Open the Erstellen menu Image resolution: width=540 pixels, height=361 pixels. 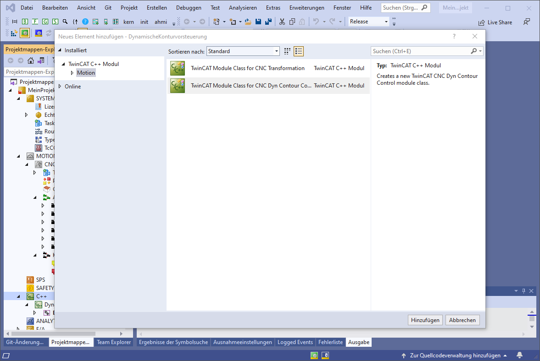pos(157,8)
